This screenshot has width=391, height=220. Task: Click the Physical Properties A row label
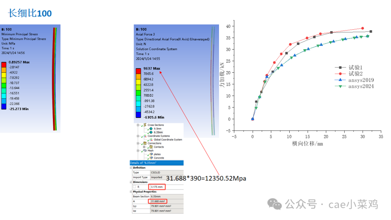pos(134,201)
